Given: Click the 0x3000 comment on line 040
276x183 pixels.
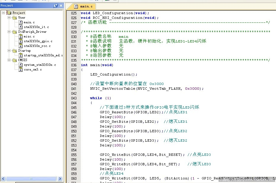Looking at the screenshot, I should [127, 84].
